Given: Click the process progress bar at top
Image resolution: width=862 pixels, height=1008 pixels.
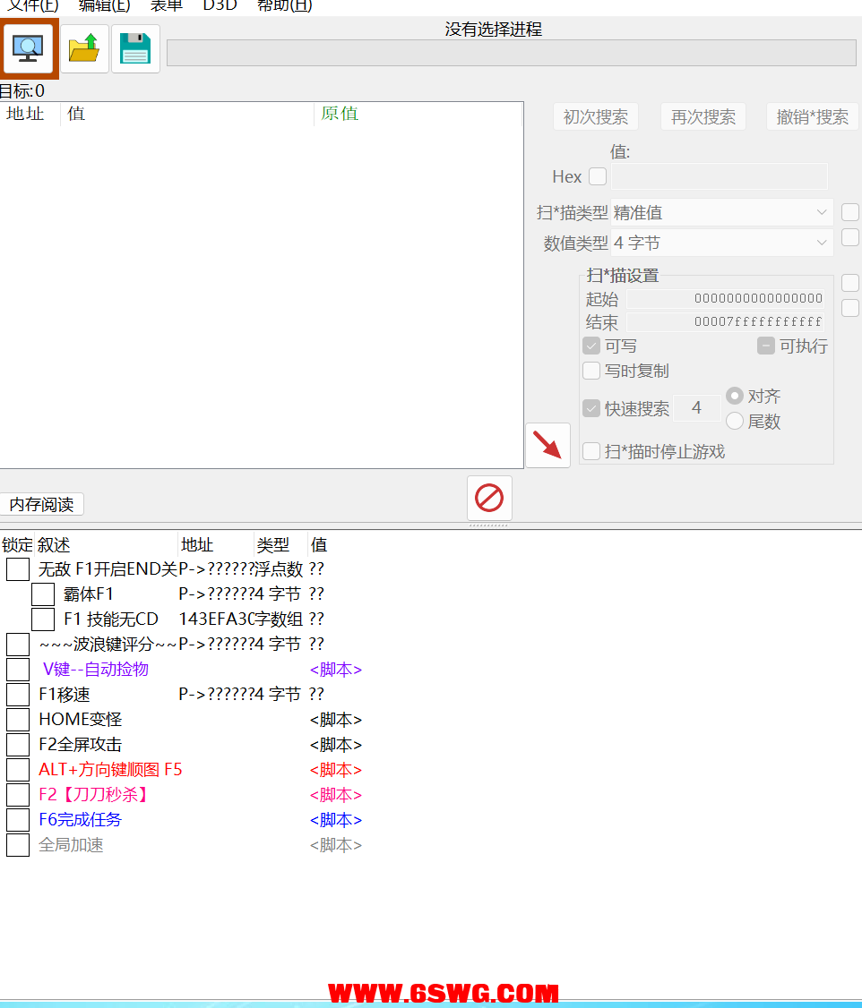Looking at the screenshot, I should point(511,53).
